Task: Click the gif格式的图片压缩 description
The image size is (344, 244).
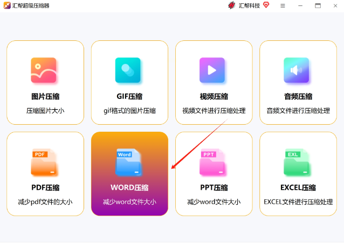Action: [x=129, y=111]
